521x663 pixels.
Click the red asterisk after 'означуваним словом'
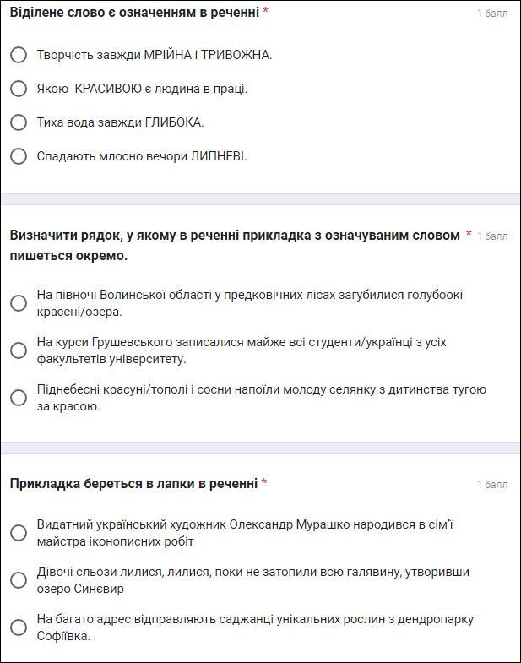click(469, 235)
